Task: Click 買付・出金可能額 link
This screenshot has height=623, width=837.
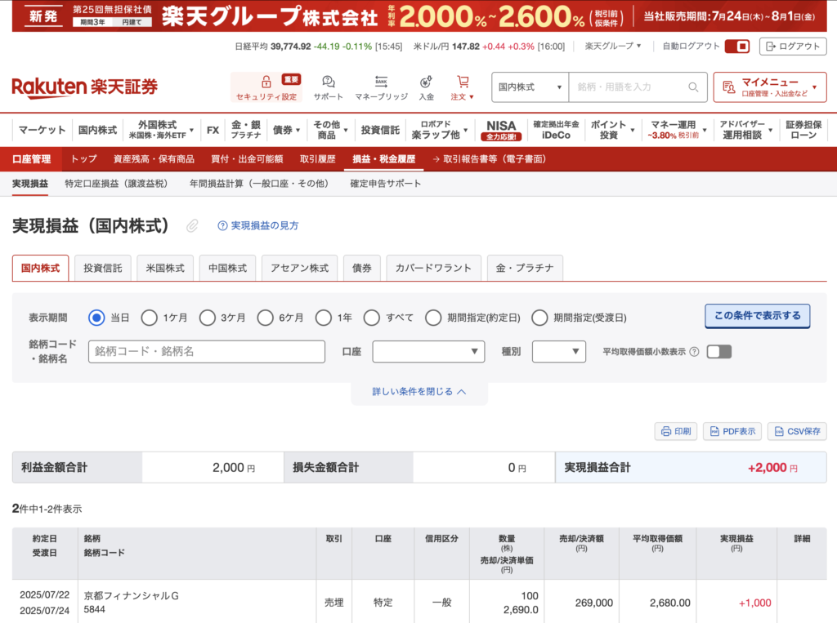Action: click(247, 159)
